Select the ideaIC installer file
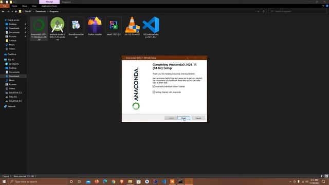 click(114, 26)
